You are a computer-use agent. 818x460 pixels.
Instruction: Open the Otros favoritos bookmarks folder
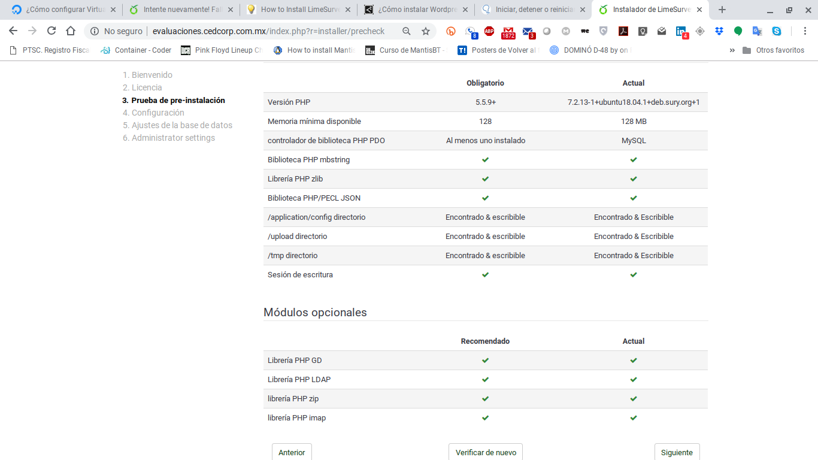[x=773, y=50]
